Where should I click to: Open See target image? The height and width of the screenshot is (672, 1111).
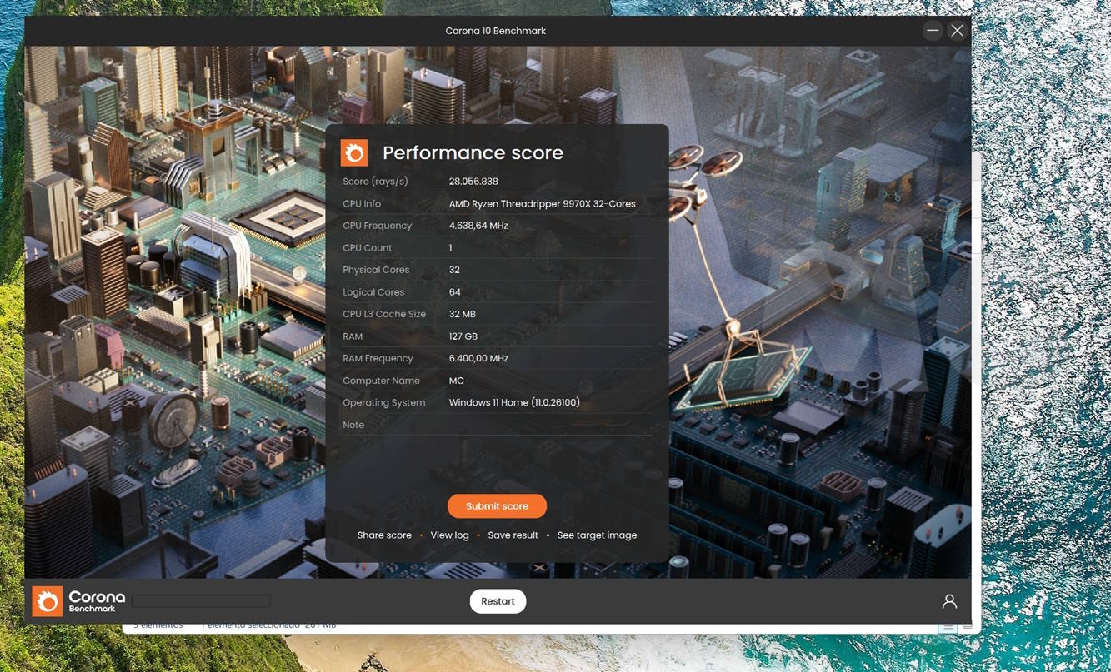597,535
